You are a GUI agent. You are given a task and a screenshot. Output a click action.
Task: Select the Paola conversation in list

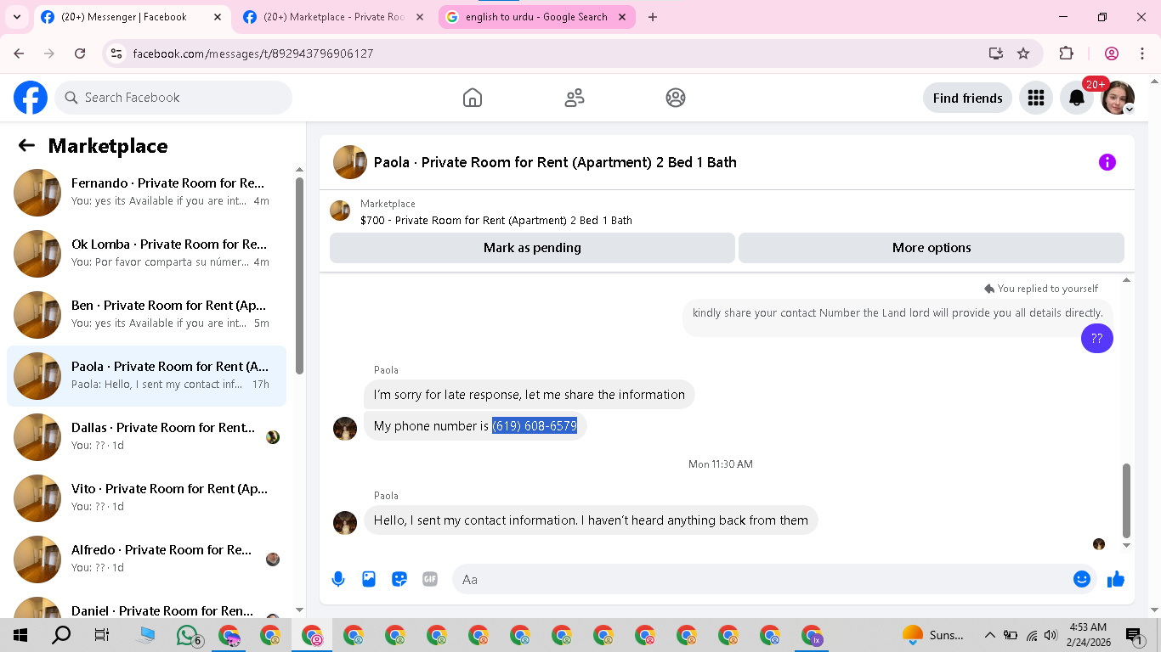pos(146,376)
